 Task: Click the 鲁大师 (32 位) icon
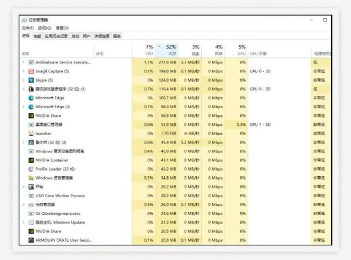[31, 142]
